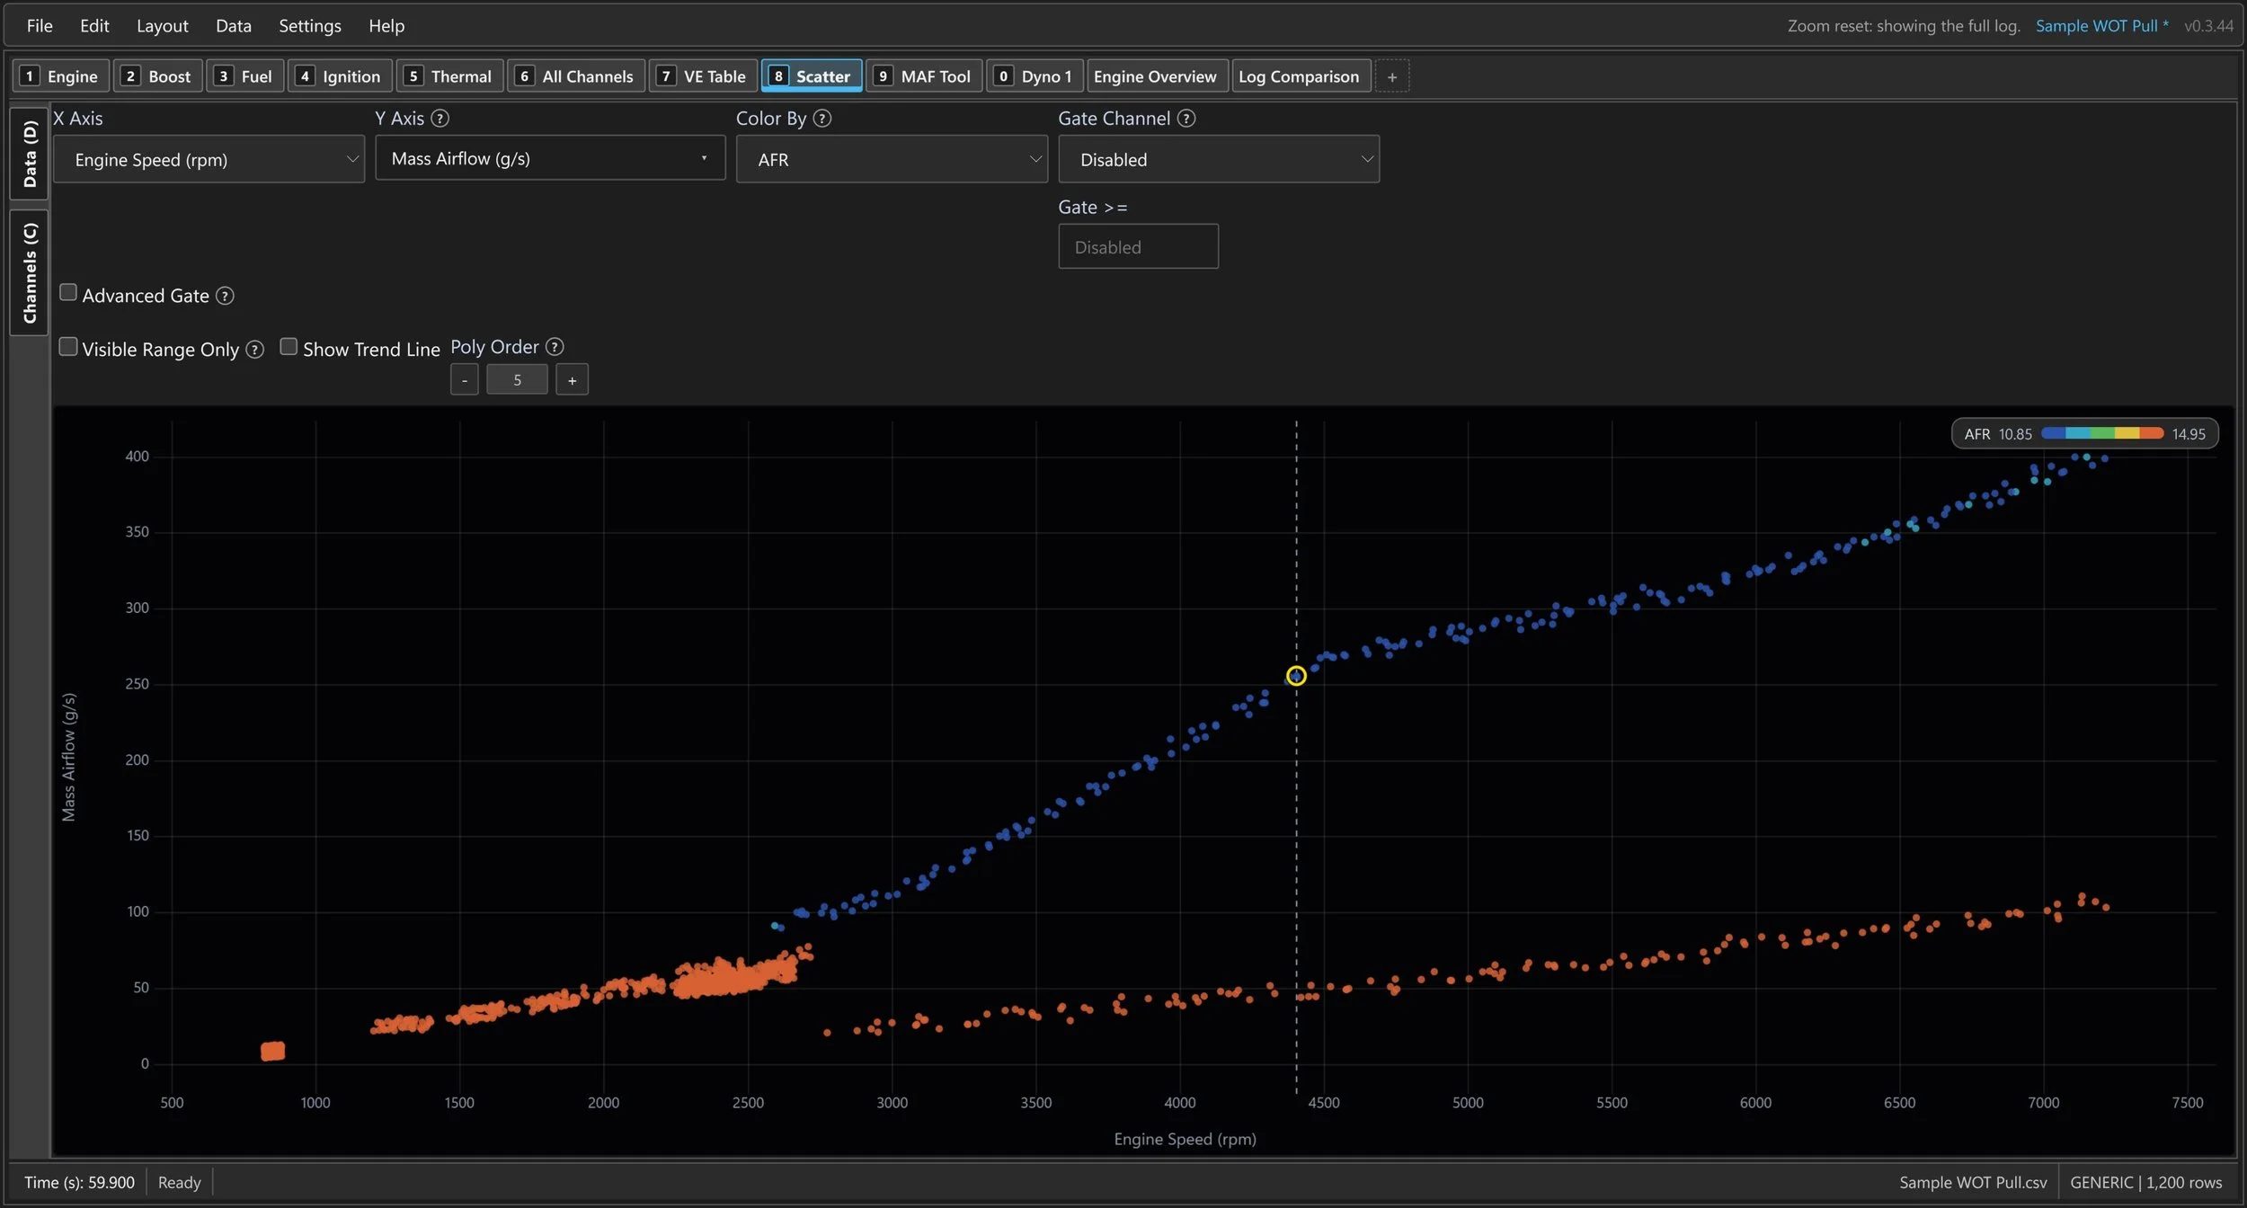2247x1208 pixels.
Task: Switch to the All Channels tab
Action: click(x=576, y=76)
